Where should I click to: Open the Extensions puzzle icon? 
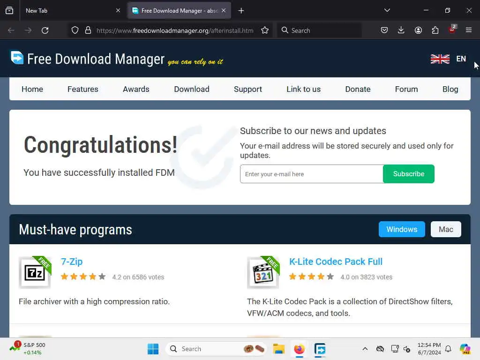pyautogui.click(x=435, y=30)
